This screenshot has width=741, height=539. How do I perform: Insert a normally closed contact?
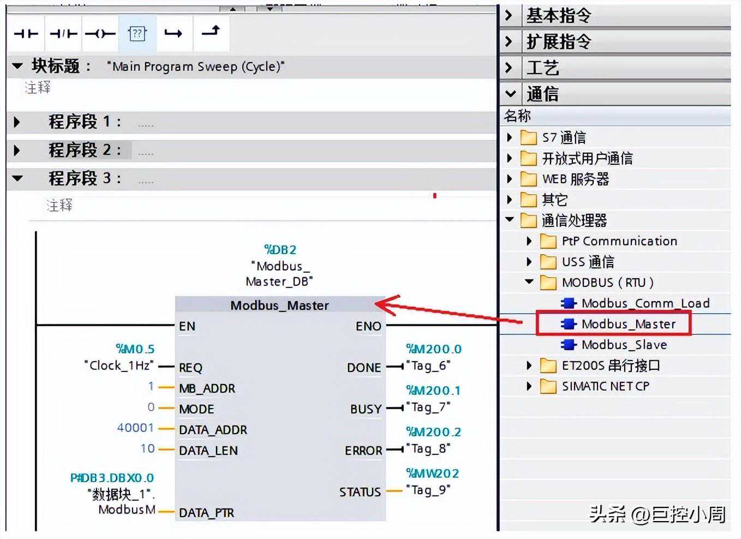point(63,34)
